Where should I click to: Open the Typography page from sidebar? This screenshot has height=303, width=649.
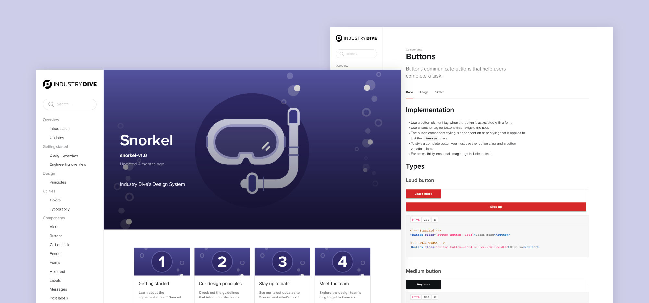tap(59, 209)
